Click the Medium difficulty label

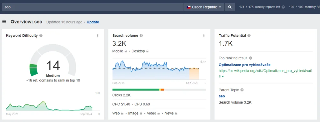click(53, 76)
